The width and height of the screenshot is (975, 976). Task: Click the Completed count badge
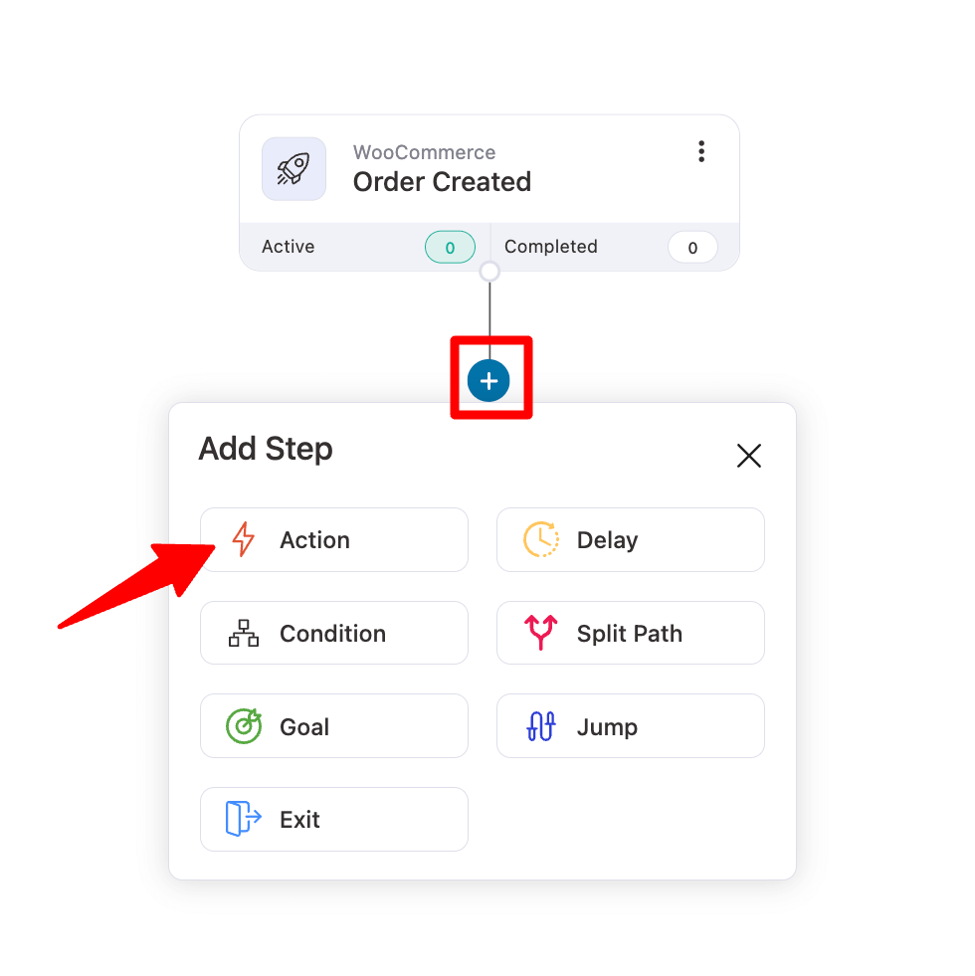(692, 247)
